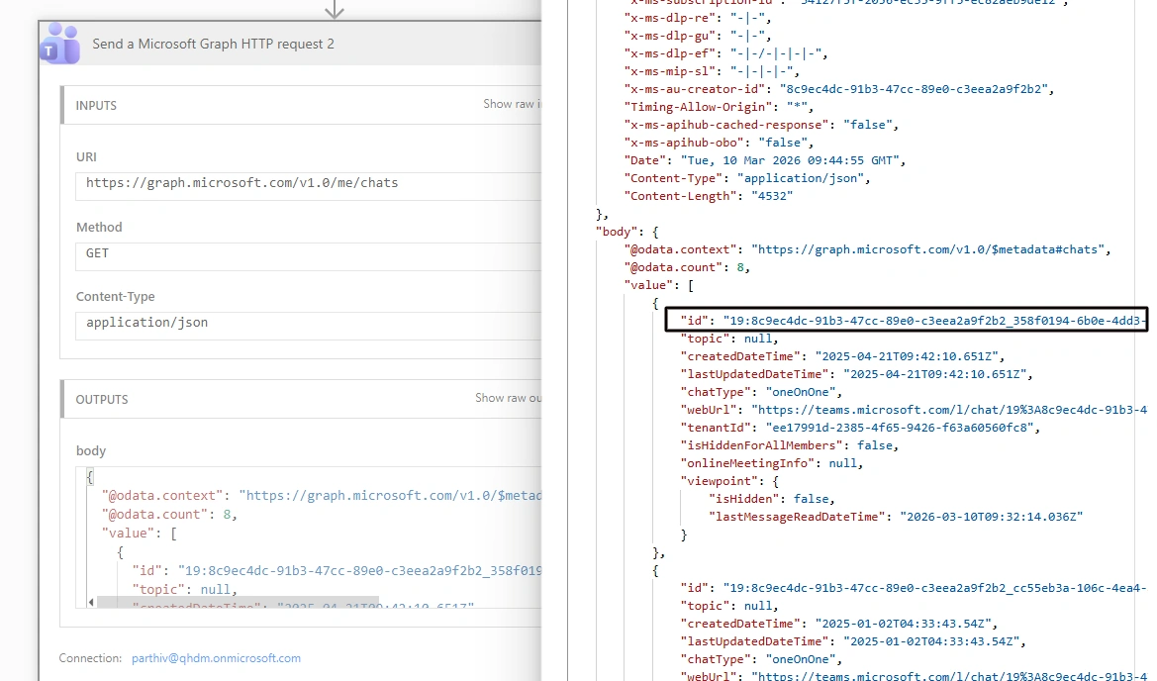Click "body" key in right JSON panel

tap(617, 232)
